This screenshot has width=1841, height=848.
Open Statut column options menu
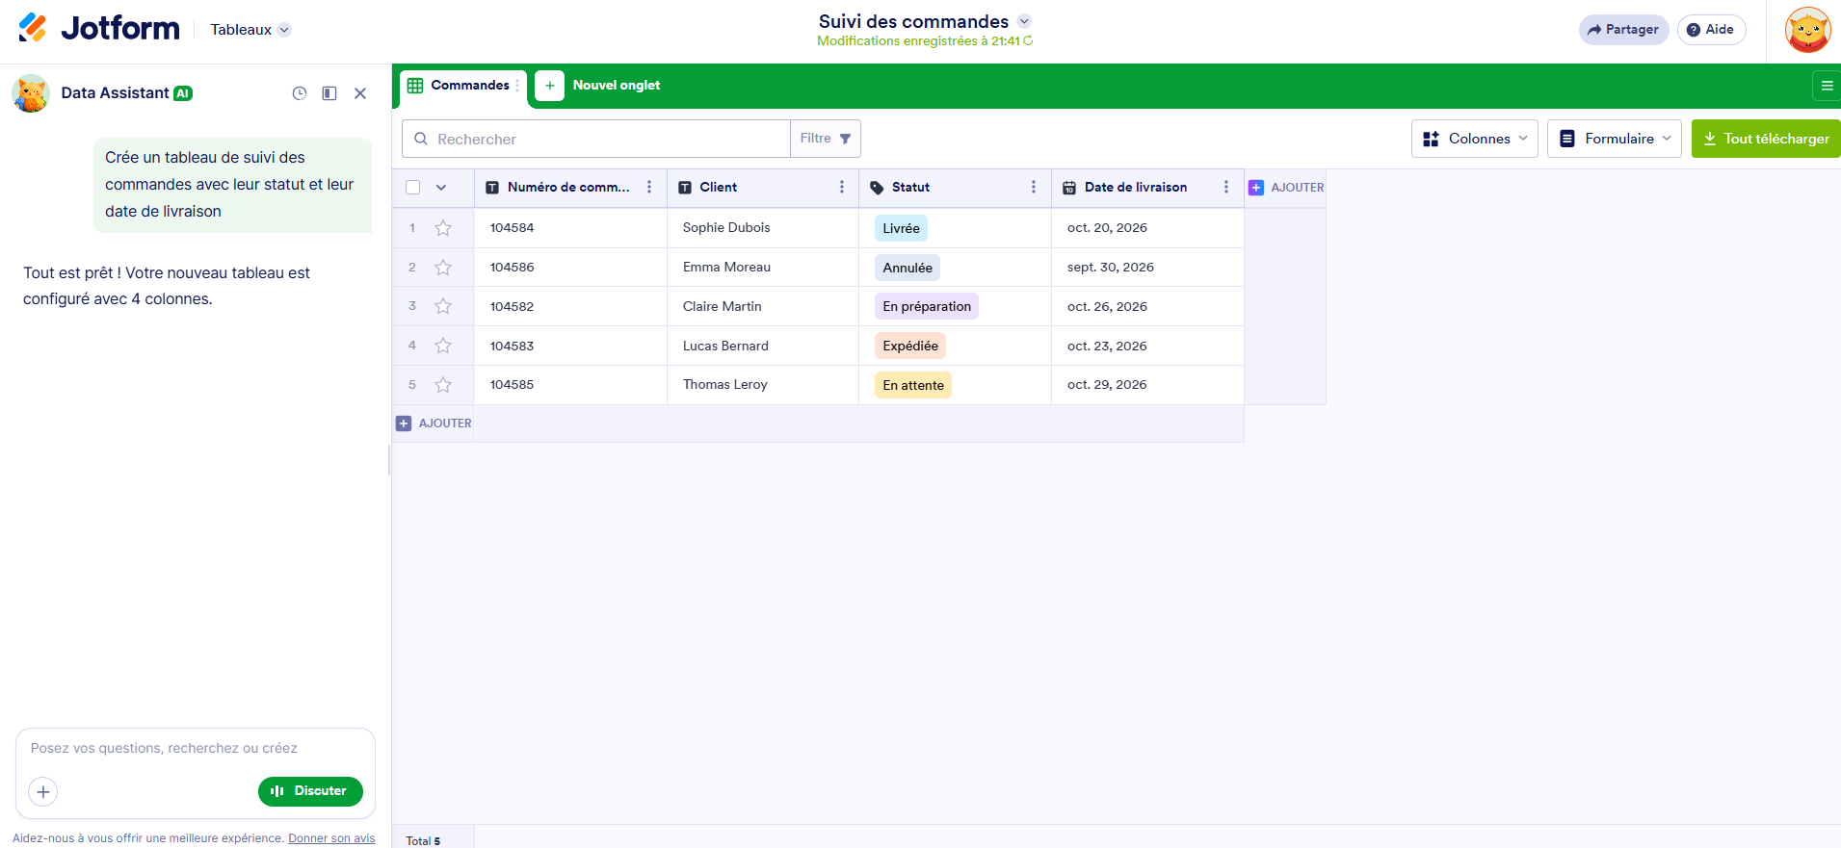1034,188
